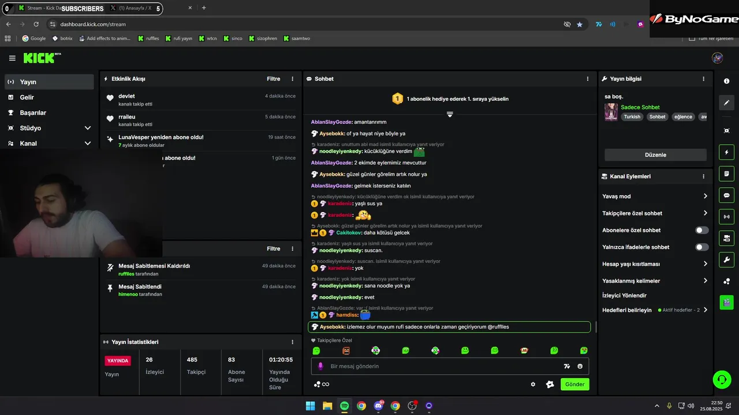Open the Kanal Eylemleri three-dot menu

point(703,176)
